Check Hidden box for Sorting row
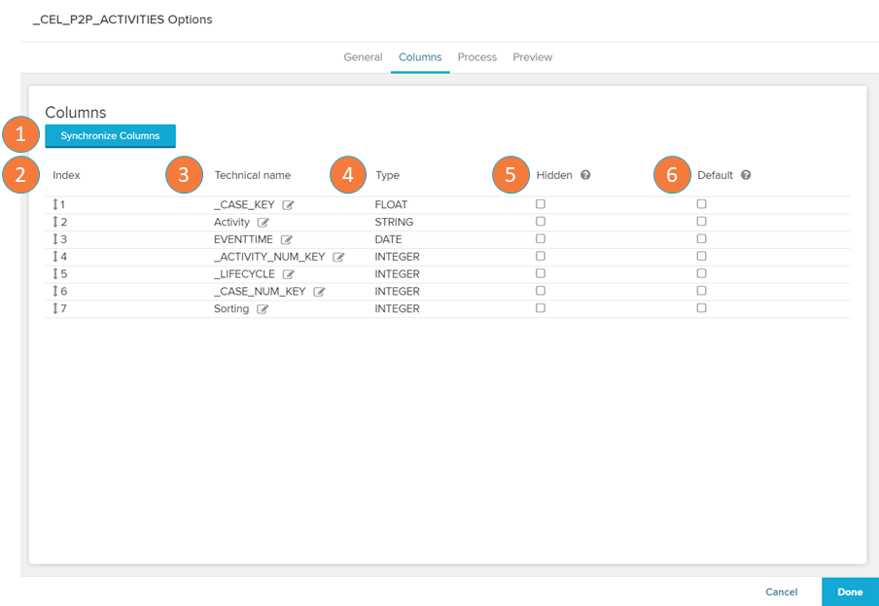879x606 pixels. pyautogui.click(x=541, y=308)
